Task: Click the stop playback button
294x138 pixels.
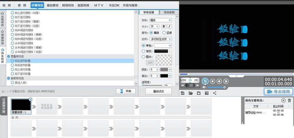Action: pos(212,81)
